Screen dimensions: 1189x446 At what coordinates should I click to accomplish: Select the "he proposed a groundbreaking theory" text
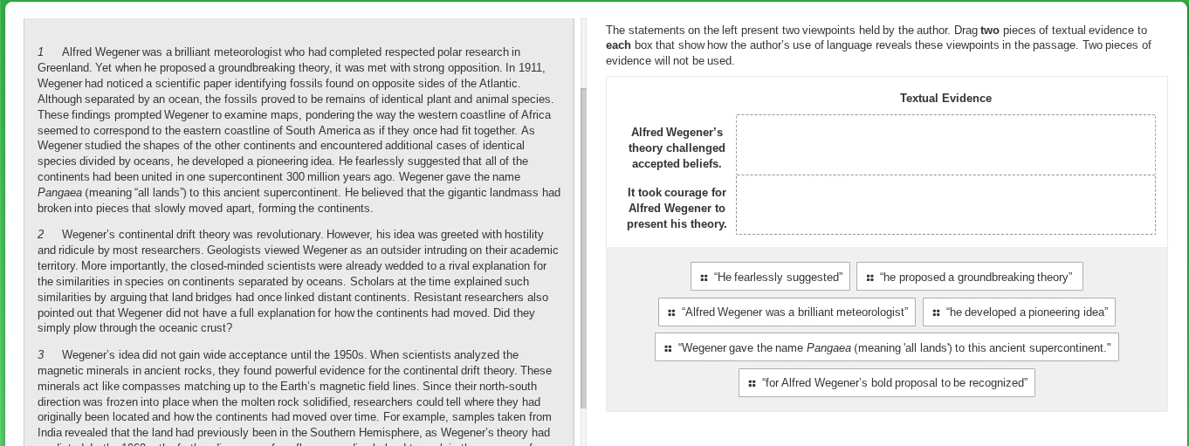976,278
